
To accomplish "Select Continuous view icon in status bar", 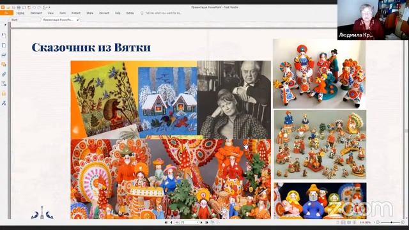I will [x=343, y=222].
